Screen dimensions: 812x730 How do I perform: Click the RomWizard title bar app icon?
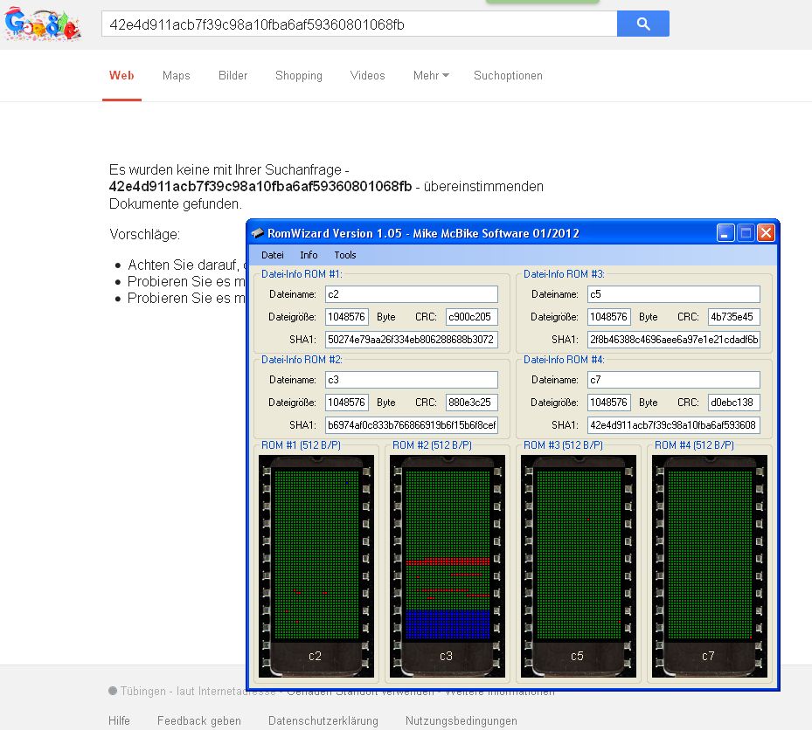258,233
